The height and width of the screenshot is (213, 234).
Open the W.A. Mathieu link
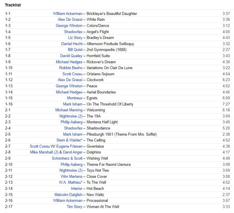[70, 182]
